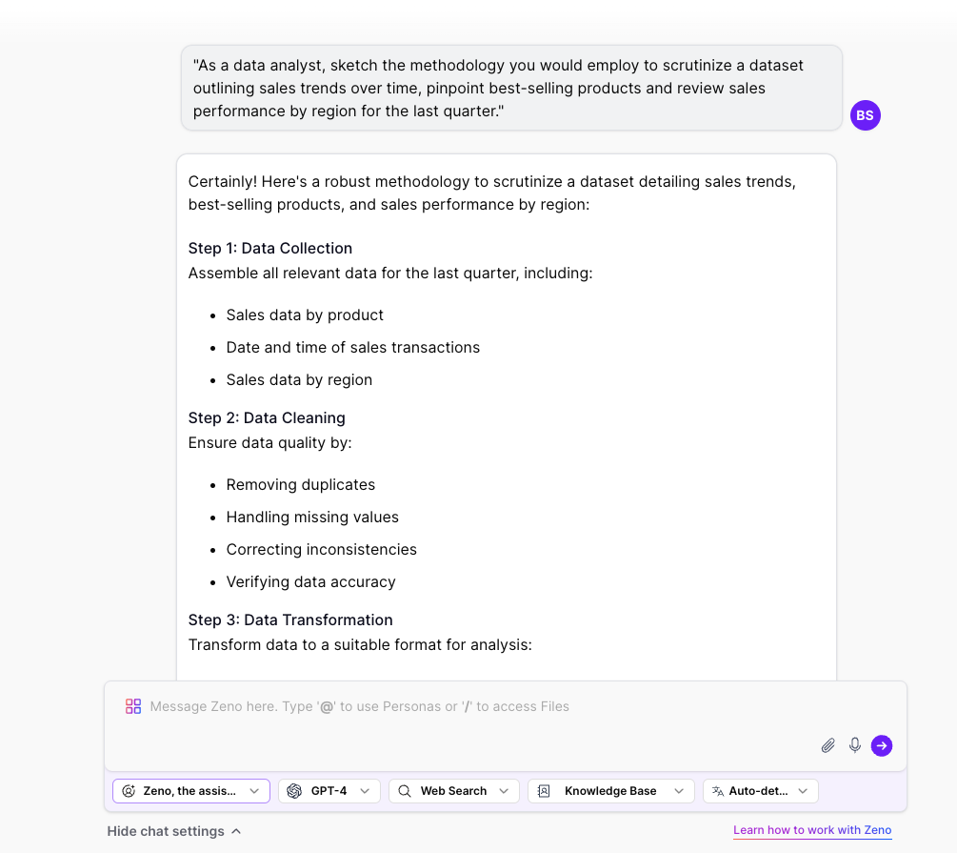Image resolution: width=957 pixels, height=853 pixels.
Task: Open the Web Search chip menu
Action: tap(503, 790)
